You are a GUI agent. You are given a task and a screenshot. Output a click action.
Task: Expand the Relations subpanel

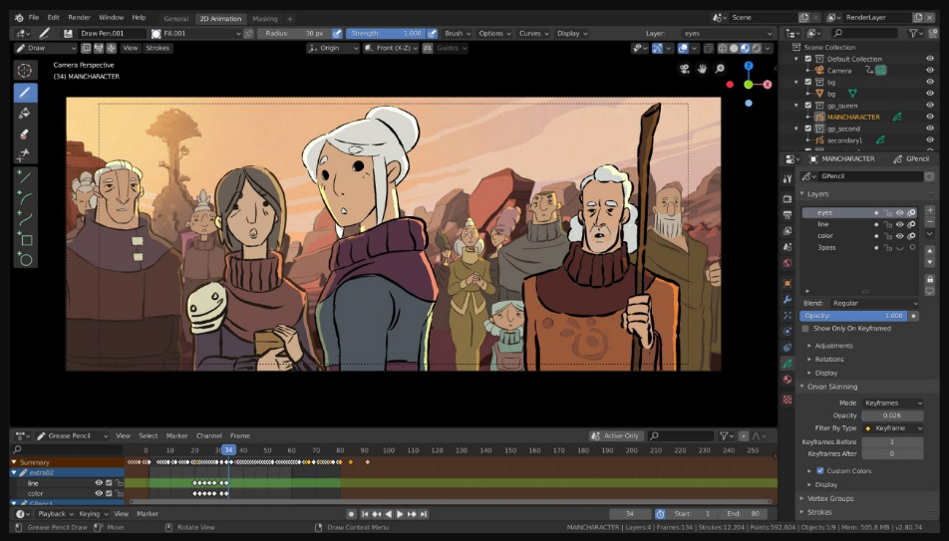(828, 359)
